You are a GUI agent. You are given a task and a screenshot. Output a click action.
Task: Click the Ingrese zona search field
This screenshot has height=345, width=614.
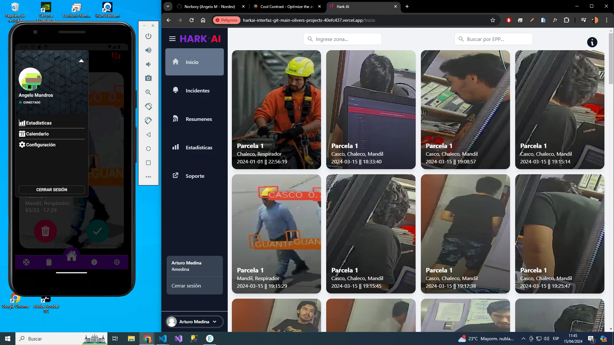342,39
